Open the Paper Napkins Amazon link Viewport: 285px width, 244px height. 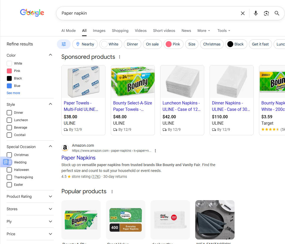pyautogui.click(x=78, y=158)
